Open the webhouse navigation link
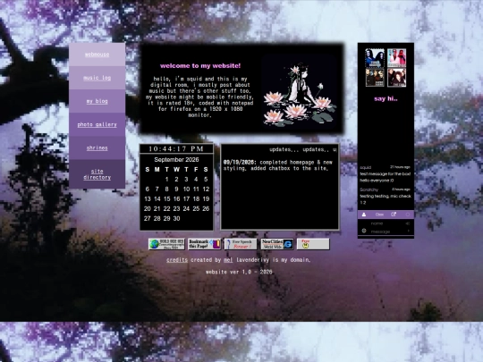The width and height of the screenshot is (483, 362). [97, 55]
